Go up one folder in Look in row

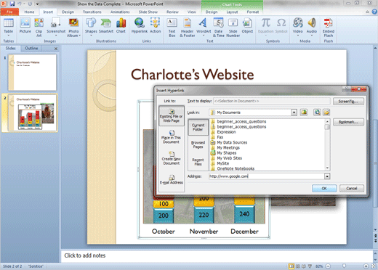(x=304, y=112)
